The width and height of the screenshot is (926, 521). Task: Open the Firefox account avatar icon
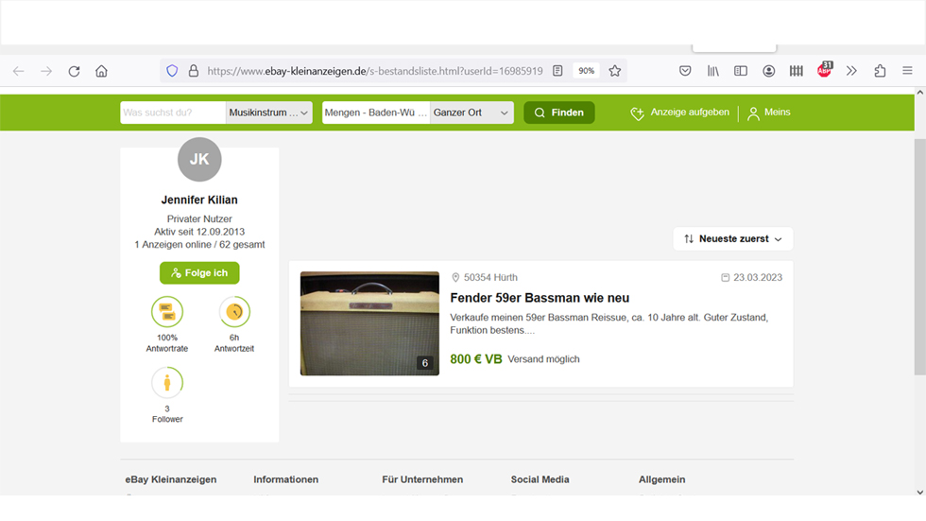tap(768, 71)
